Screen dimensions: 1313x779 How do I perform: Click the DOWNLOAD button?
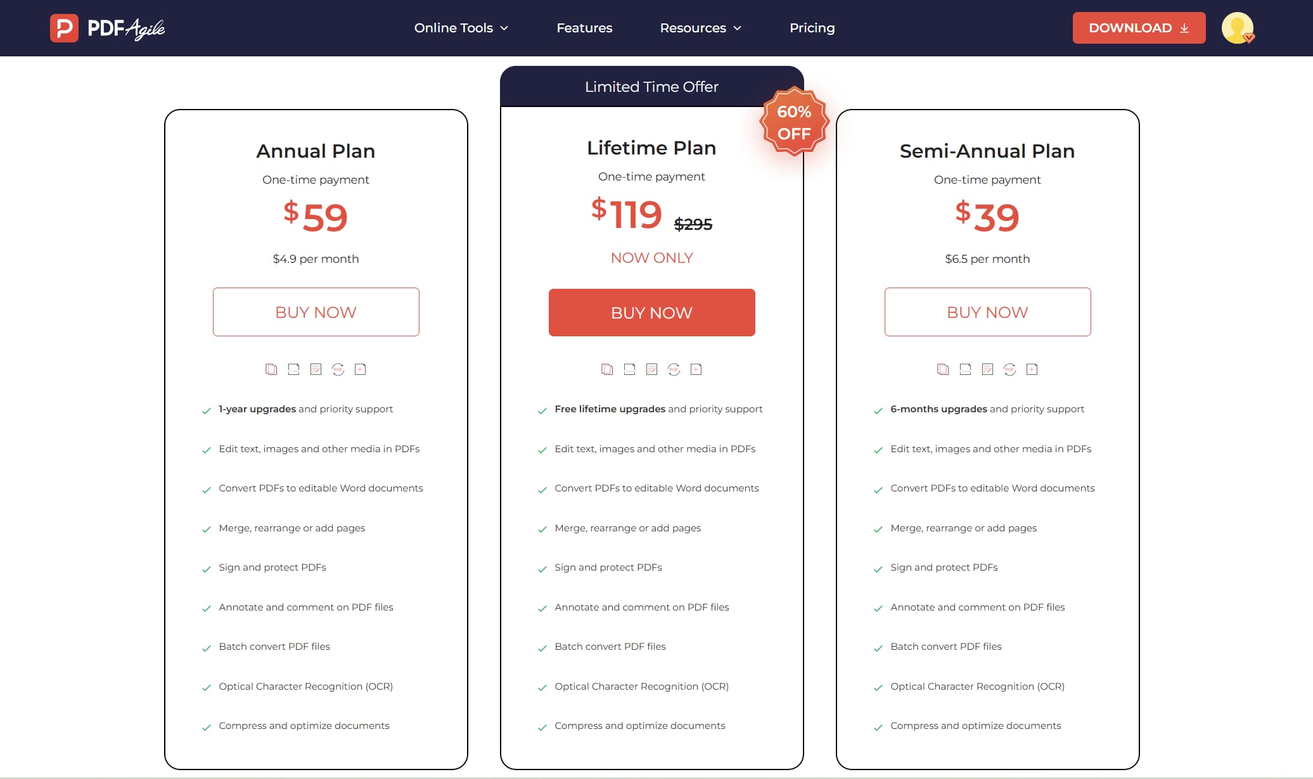pos(1139,27)
